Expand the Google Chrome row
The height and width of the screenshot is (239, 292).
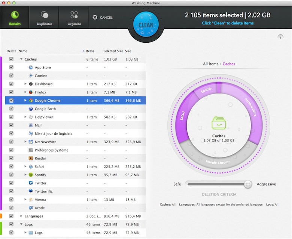pos(25,100)
